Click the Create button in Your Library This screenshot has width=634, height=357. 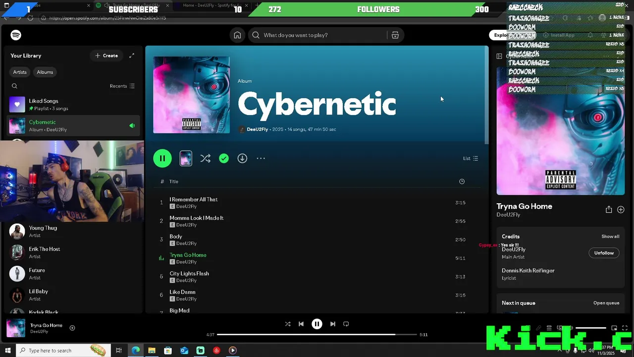click(x=106, y=56)
